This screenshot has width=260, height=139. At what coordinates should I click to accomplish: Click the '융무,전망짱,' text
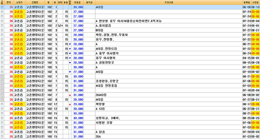105,40
